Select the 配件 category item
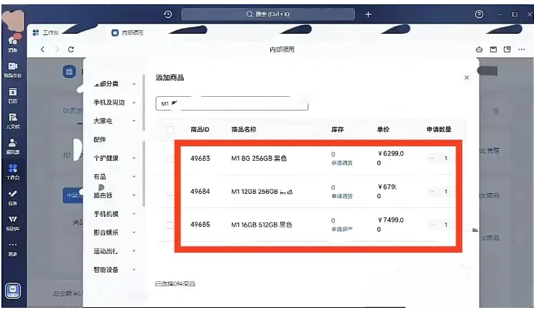534x310 pixels. 100,139
